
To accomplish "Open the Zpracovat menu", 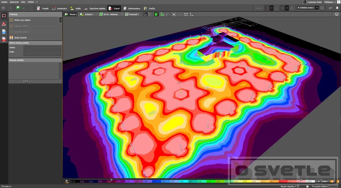I will tap(14, 2).
